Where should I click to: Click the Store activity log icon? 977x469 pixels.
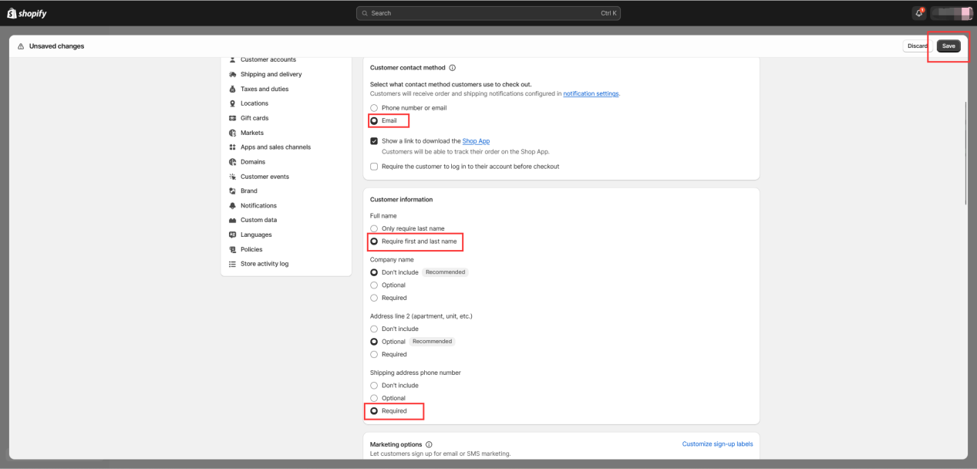coord(232,264)
